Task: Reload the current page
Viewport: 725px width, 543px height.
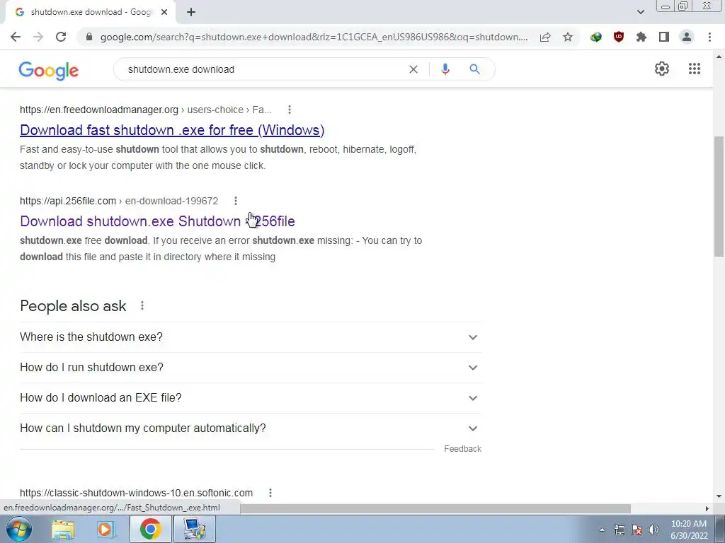Action: coord(61,37)
